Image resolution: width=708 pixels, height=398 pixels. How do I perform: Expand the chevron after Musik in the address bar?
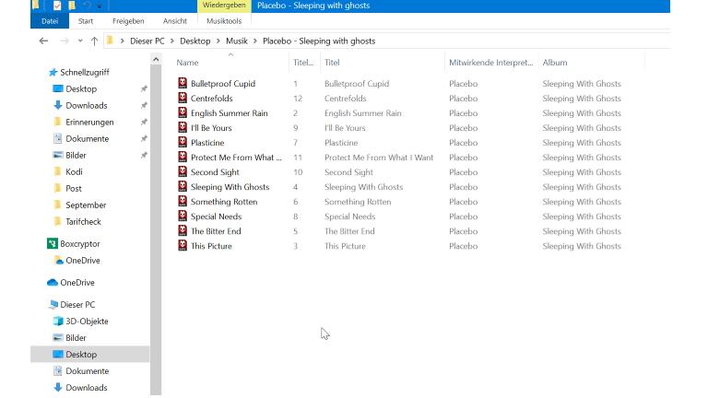coord(255,41)
